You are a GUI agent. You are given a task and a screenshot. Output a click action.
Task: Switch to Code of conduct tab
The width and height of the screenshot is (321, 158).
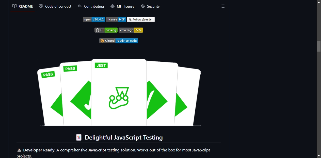pyautogui.click(x=55, y=6)
